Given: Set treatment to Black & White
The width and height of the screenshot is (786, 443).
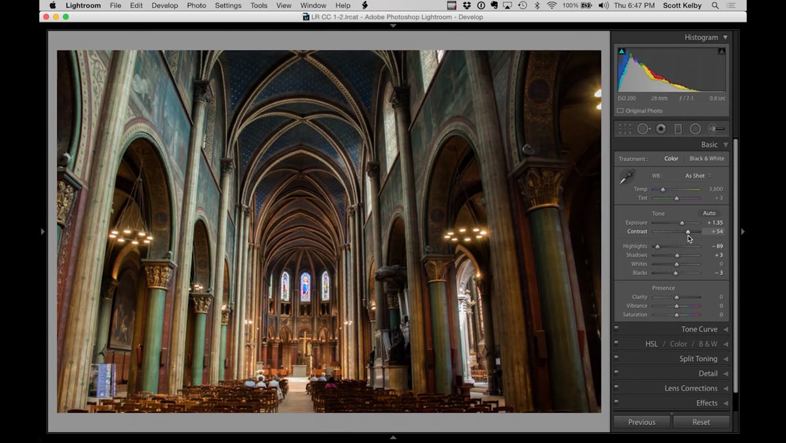Looking at the screenshot, I should pos(707,159).
